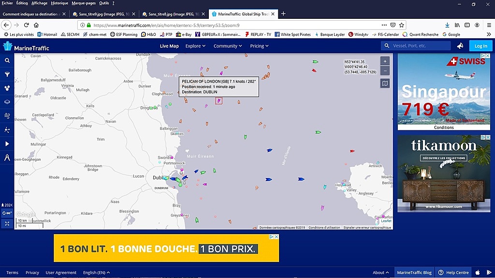Open the English (EN) language selector
Screen dimensions: 495x278
click(96, 273)
